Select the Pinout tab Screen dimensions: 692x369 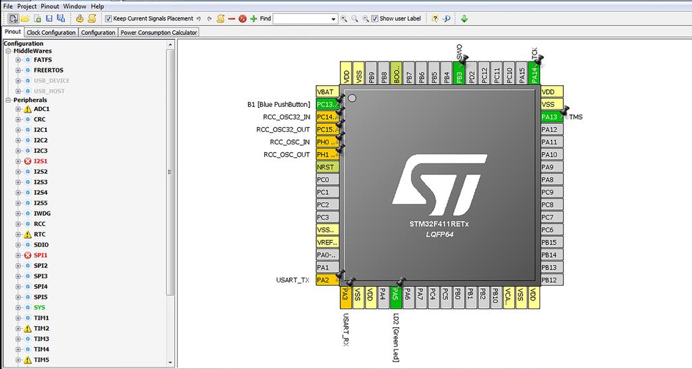(13, 32)
